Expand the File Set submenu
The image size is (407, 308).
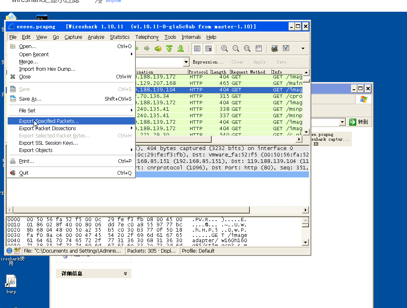click(x=71, y=110)
